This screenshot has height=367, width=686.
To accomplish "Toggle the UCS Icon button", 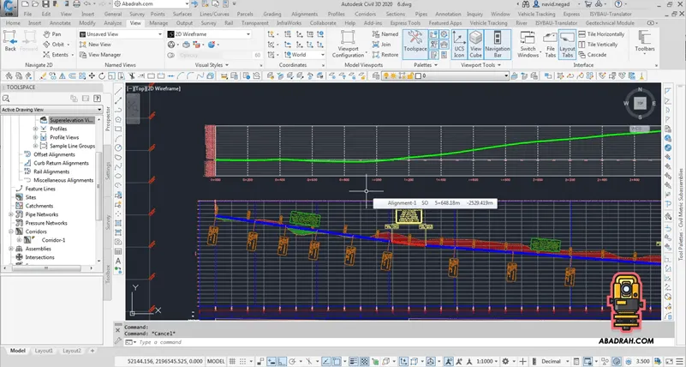I will click(x=458, y=42).
